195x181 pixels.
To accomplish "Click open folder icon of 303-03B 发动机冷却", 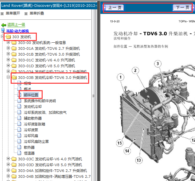I will [x=14, y=78].
